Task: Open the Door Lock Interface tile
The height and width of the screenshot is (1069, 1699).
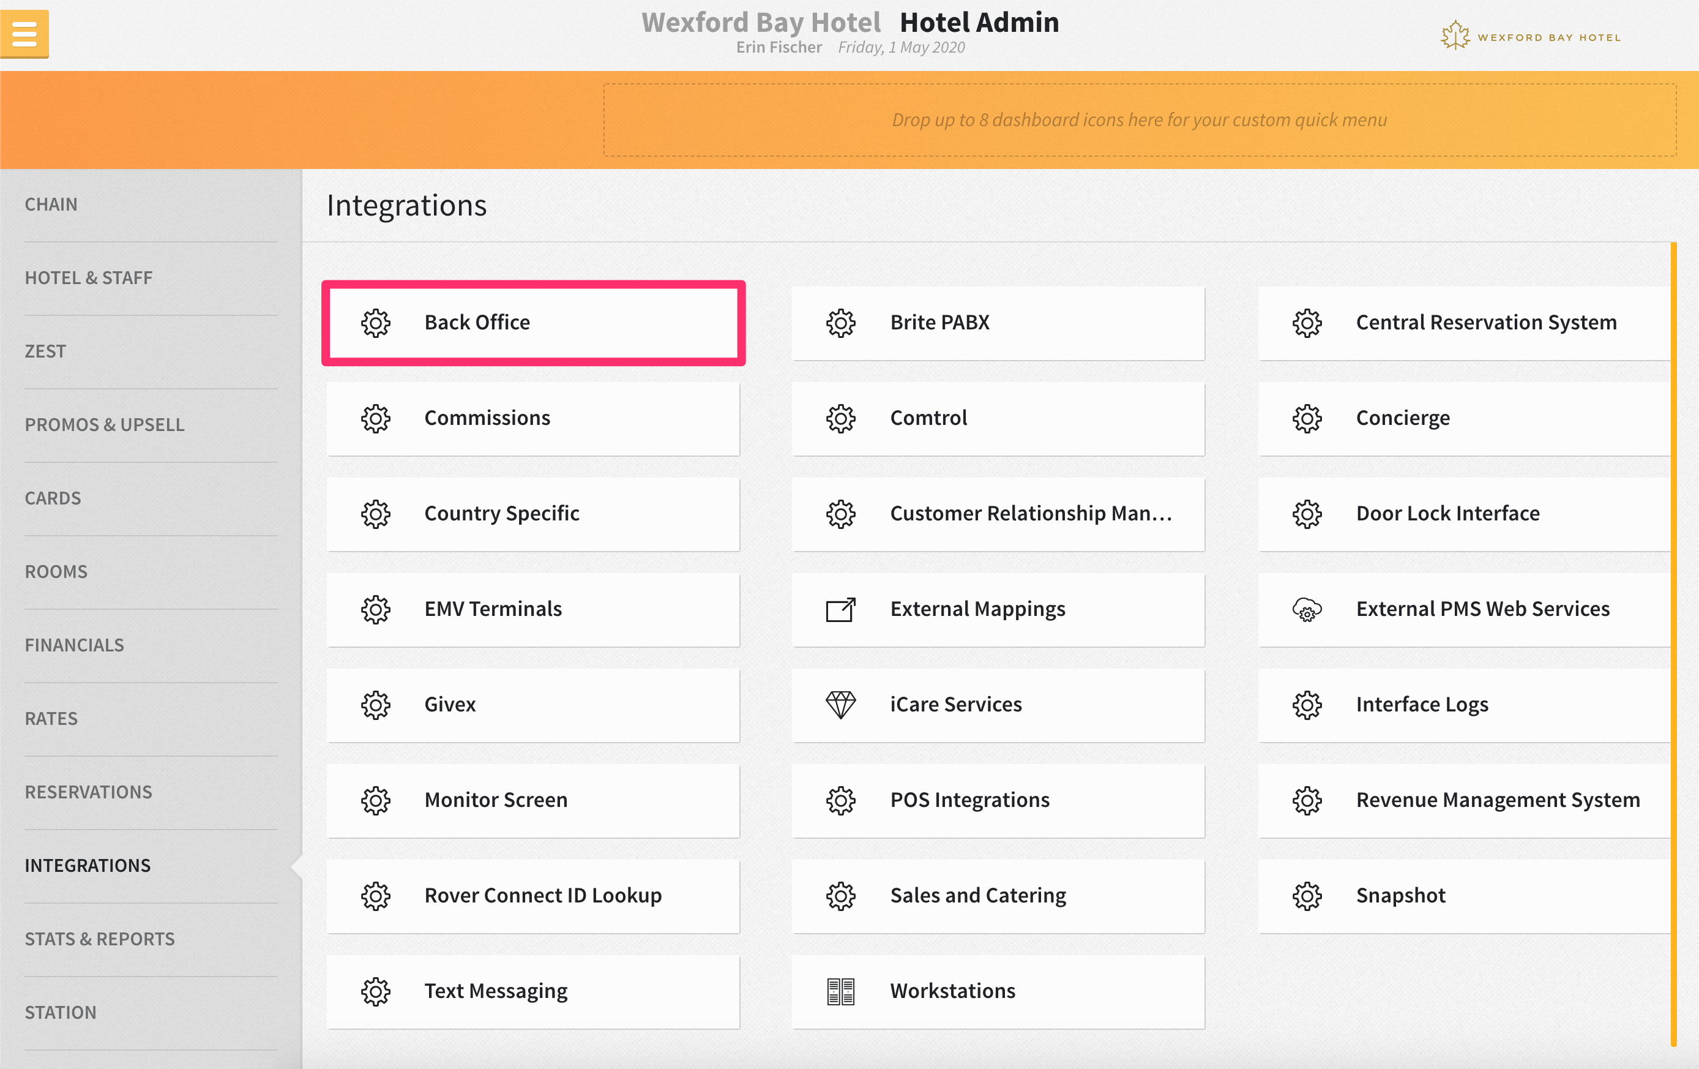Action: [x=1464, y=514]
